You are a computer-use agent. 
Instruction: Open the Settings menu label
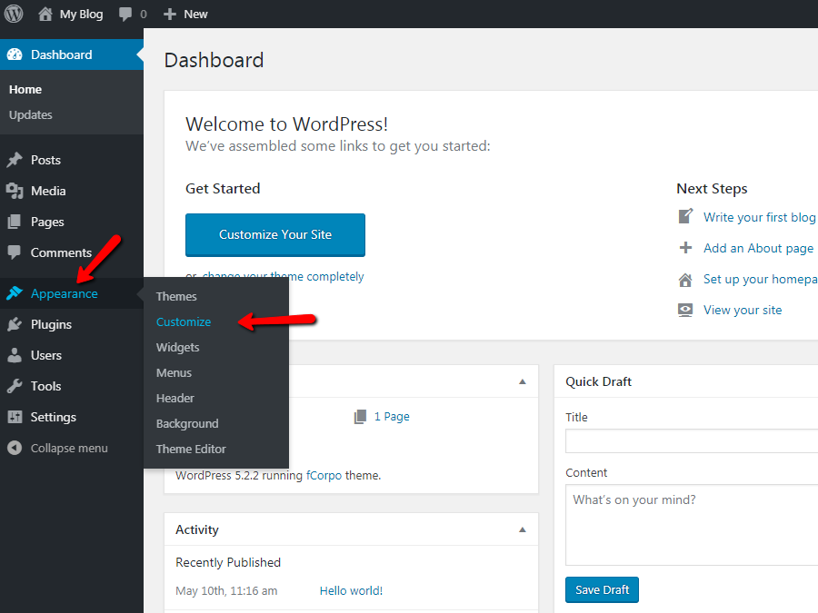(x=54, y=418)
